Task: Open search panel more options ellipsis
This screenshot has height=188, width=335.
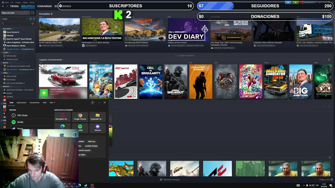Action: tap(99, 103)
